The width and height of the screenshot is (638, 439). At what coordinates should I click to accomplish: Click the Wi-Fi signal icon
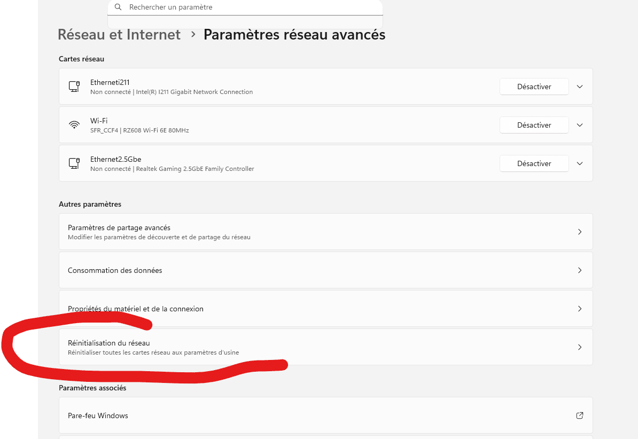coord(74,125)
